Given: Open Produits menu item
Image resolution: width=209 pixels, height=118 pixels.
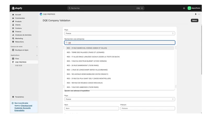Looking at the screenshot, I should tap(18, 22).
